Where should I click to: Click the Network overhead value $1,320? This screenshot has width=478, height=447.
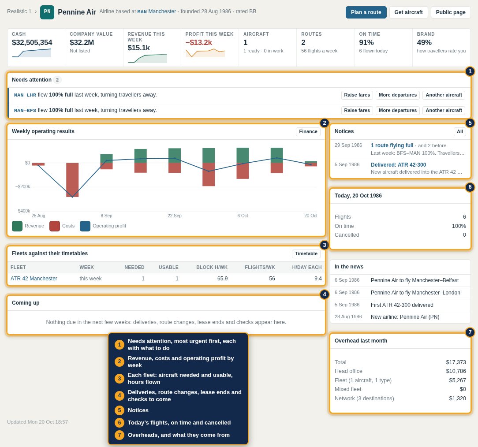457,399
